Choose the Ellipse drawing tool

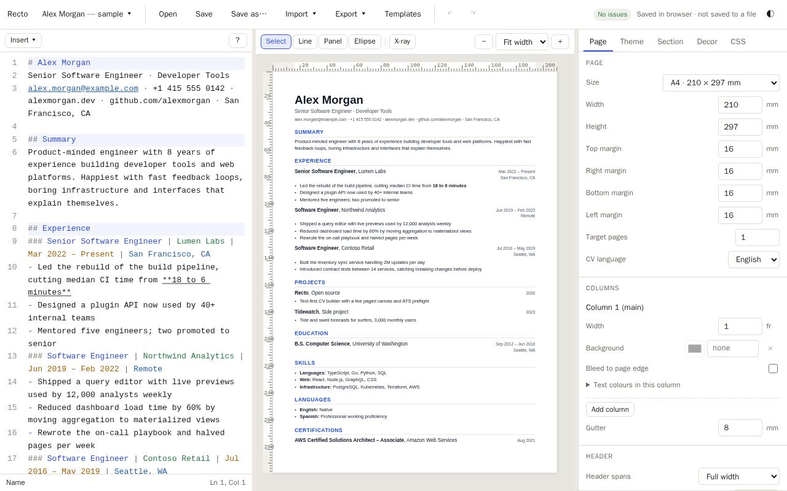coord(365,41)
